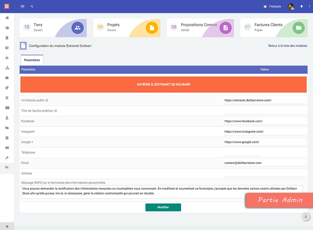Open the user tie sidebar icon
Screen dimensions: 313x230
pos(7,118)
